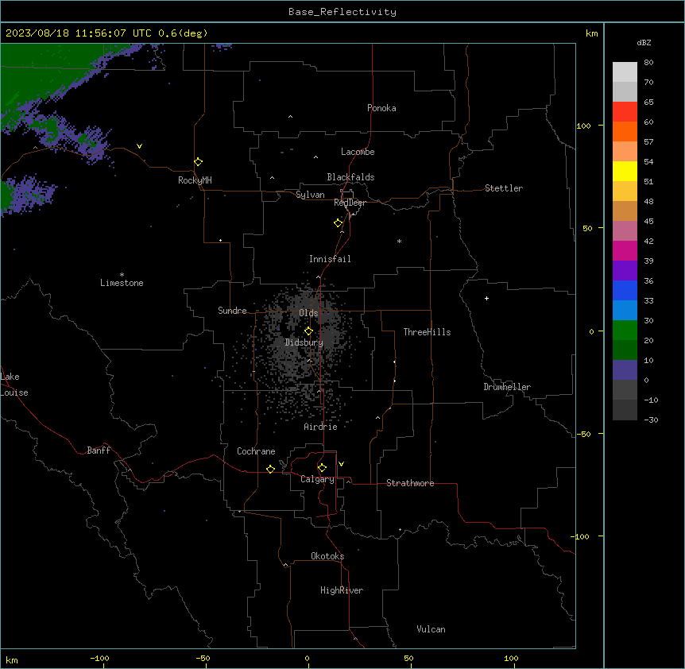685x669 pixels.
Task: Click the km unit label at bottom left
Action: (12, 659)
